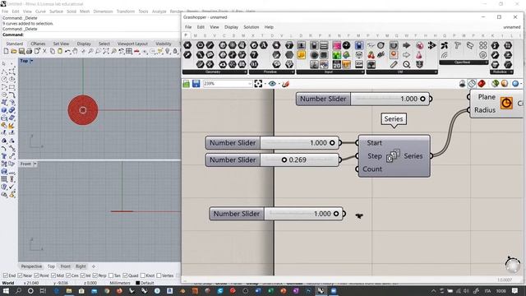Click the blue Save icon in Grasshopper canvas toolbar
Viewport: 526px width, 296px height.
tap(196, 84)
